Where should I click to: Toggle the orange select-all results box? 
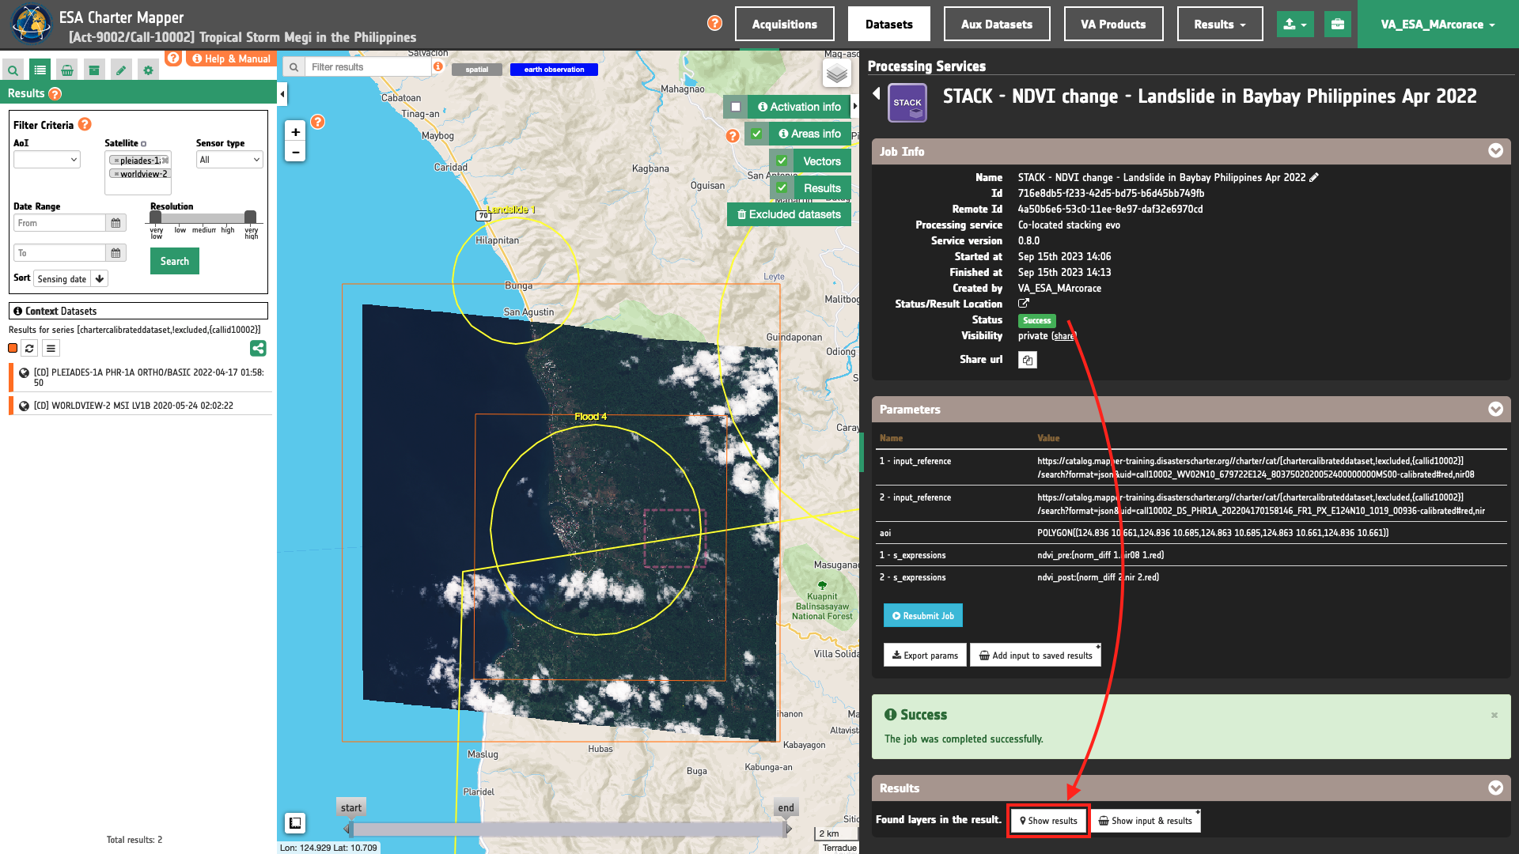click(13, 348)
